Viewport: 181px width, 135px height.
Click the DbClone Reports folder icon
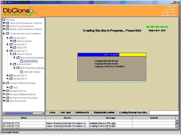click(x=7, y=101)
